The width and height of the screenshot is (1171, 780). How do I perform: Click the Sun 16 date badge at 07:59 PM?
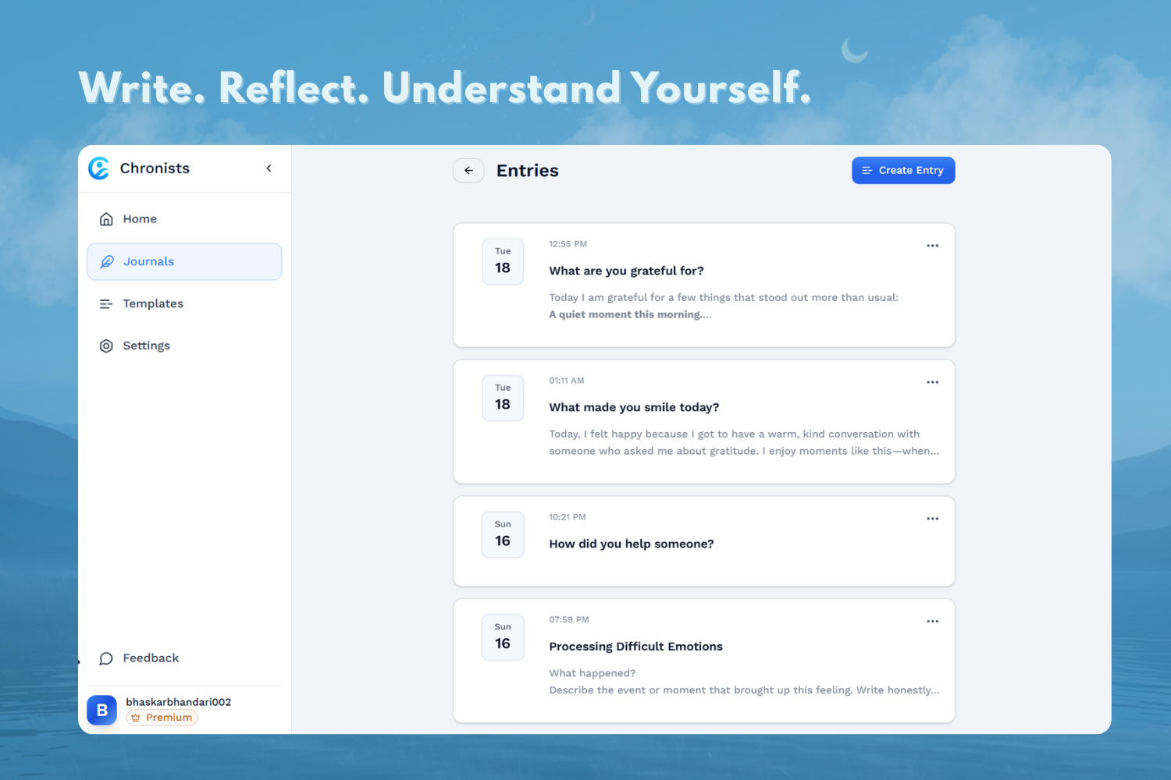click(x=503, y=636)
